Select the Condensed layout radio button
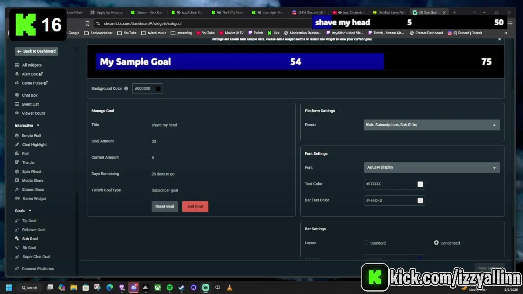523x294 pixels. tap(436, 243)
